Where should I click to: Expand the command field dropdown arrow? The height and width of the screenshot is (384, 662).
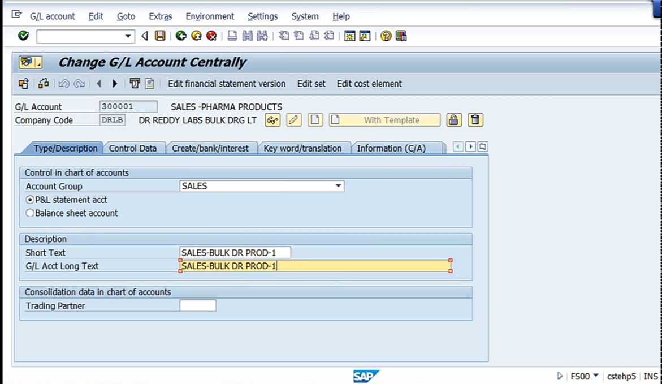coord(128,36)
